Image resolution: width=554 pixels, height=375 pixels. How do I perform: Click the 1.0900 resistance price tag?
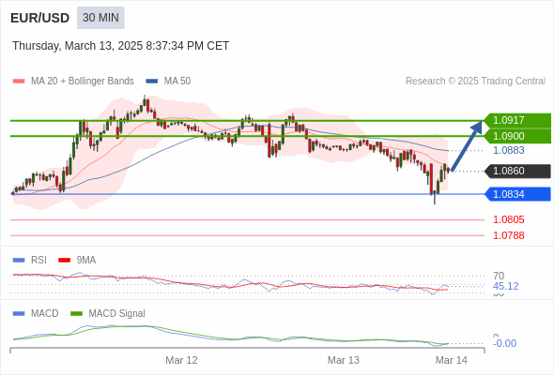pyautogui.click(x=517, y=136)
